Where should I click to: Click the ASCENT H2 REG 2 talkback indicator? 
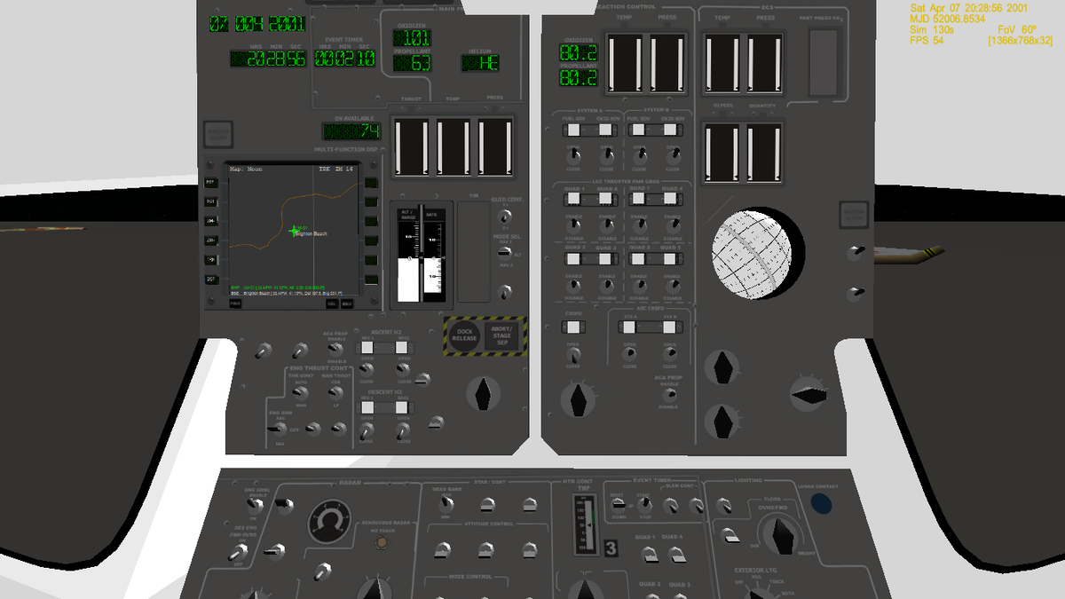point(401,347)
